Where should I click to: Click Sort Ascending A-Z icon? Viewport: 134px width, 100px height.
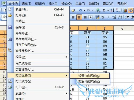point(112,10)
